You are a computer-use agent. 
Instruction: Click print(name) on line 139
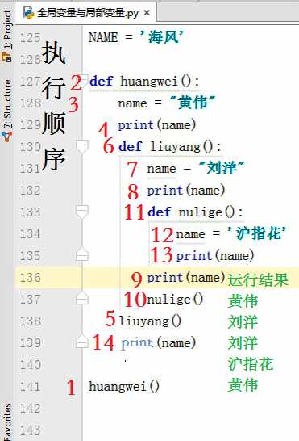158,342
